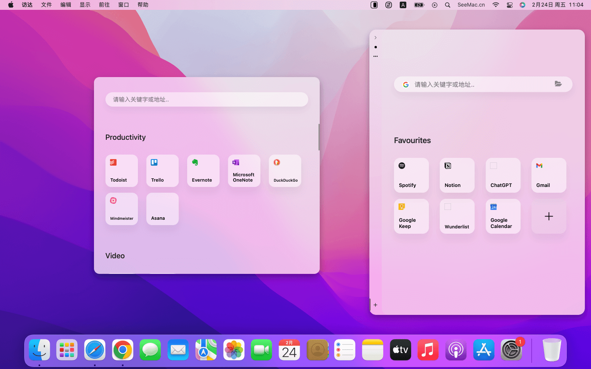The height and width of the screenshot is (369, 591).
Task: Open the Evernote shortcut tile
Action: (x=203, y=171)
